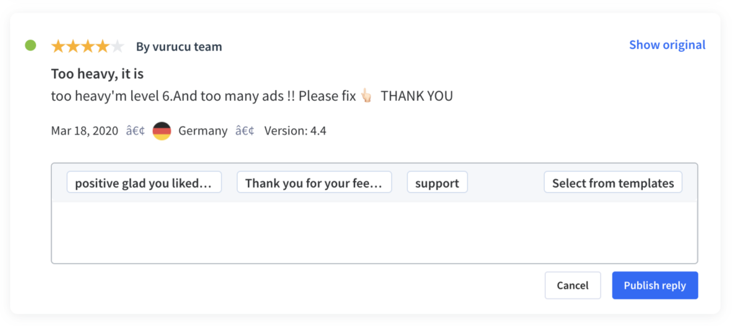Click the pointing finger emoji in review
The image size is (738, 326).
click(x=366, y=96)
